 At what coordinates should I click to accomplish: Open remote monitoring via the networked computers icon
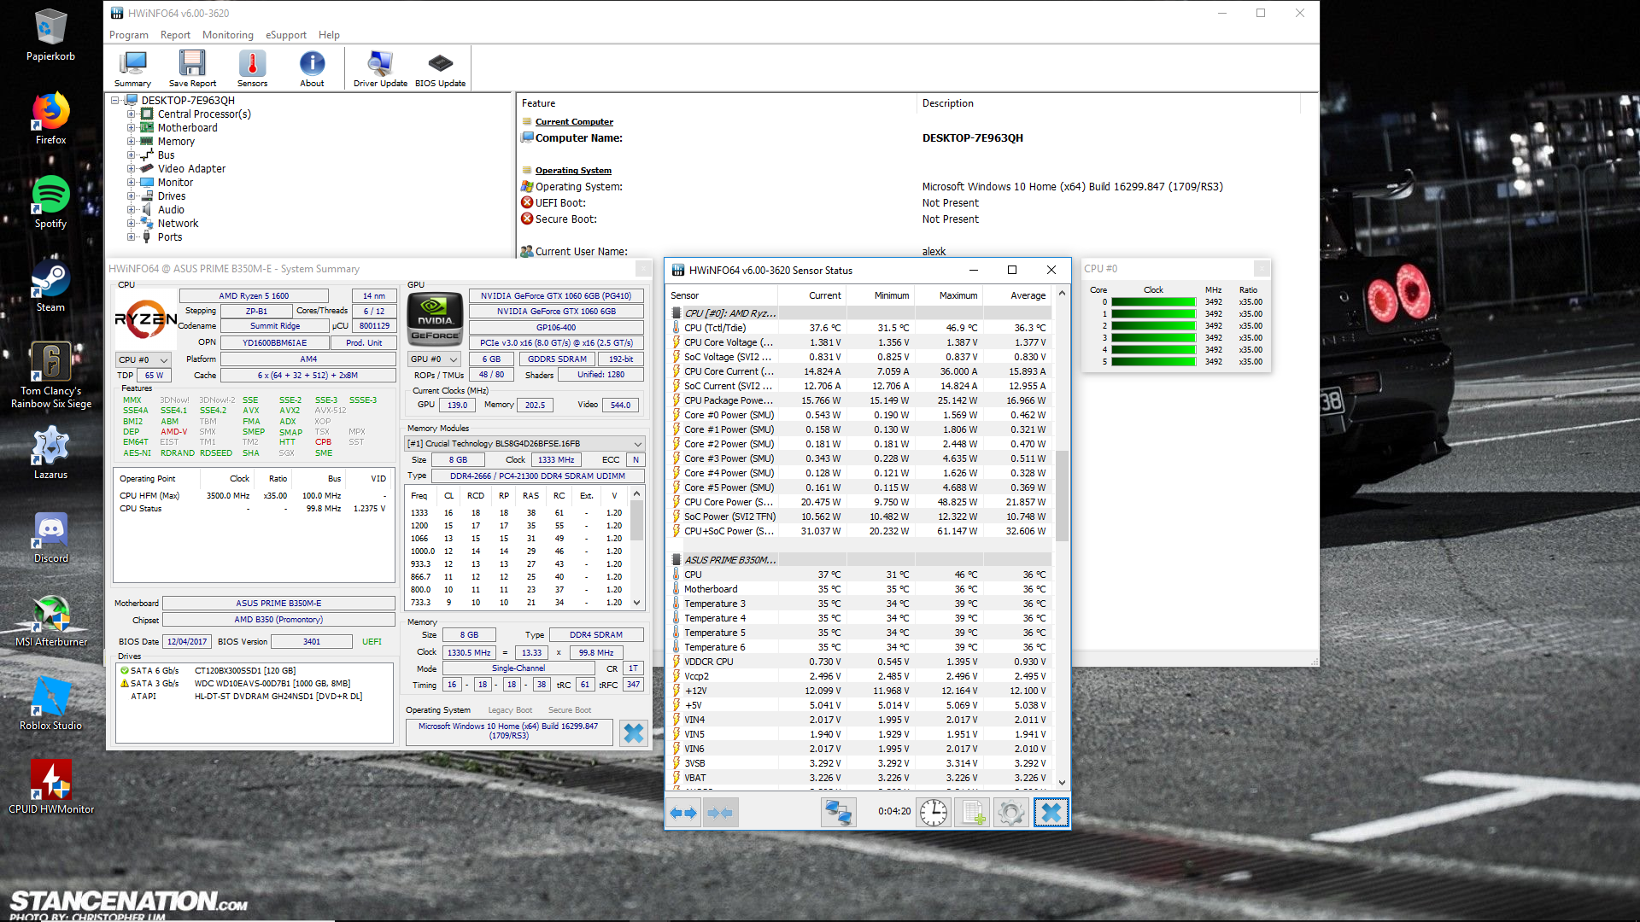point(839,812)
